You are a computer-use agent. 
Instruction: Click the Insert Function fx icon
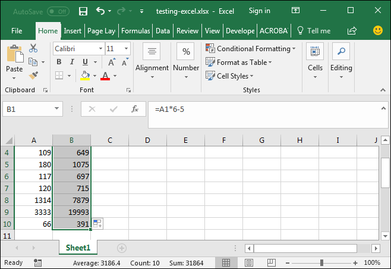click(135, 109)
